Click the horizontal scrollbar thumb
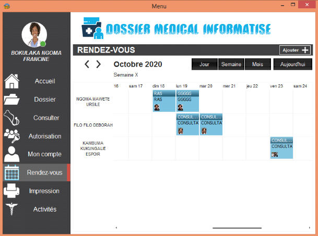 click(237, 228)
